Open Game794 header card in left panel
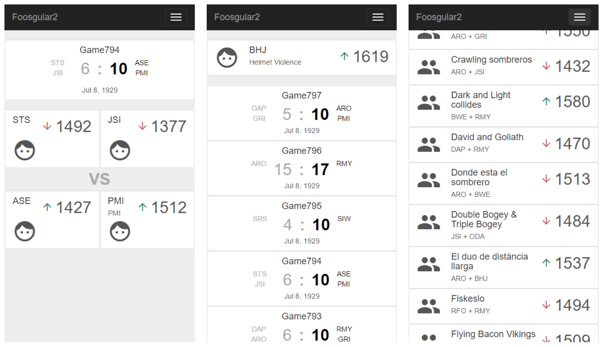 (x=100, y=70)
